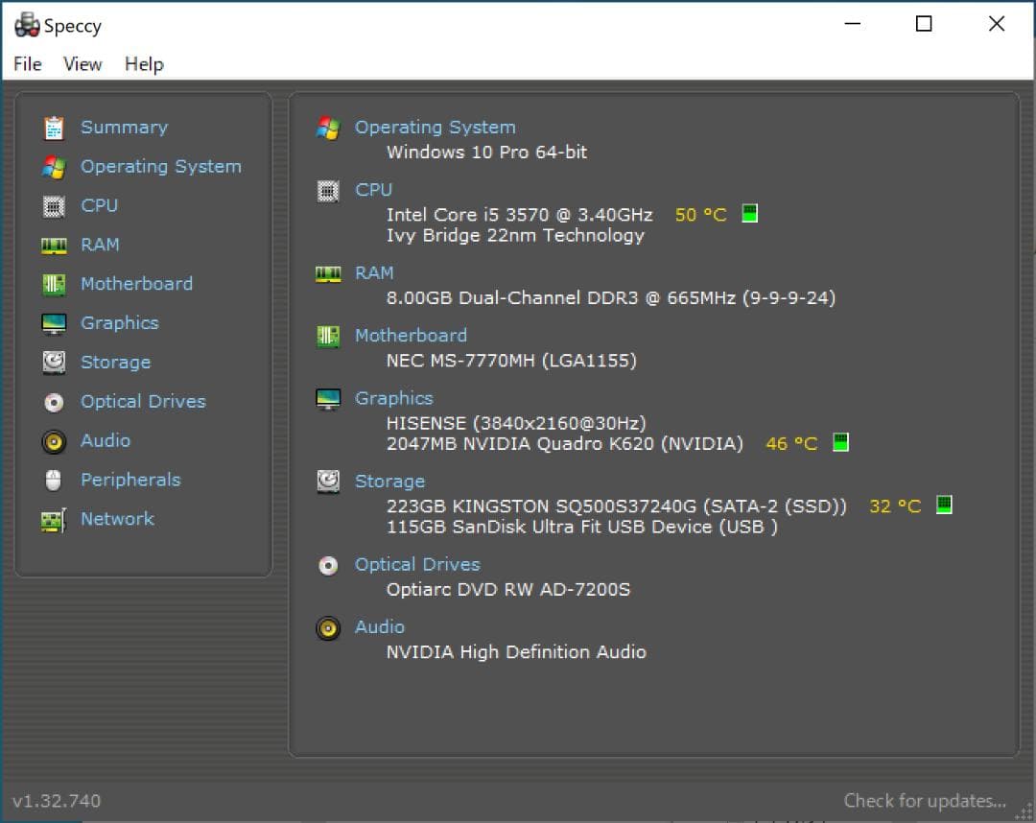Open the File menu
This screenshot has height=823, width=1036.
pyautogui.click(x=27, y=64)
